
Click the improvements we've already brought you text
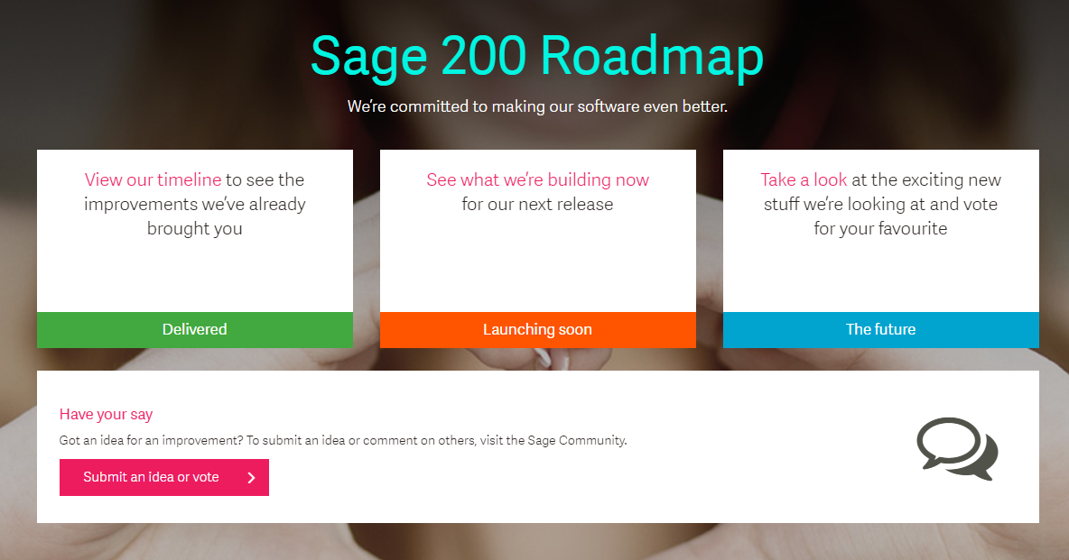coord(195,216)
